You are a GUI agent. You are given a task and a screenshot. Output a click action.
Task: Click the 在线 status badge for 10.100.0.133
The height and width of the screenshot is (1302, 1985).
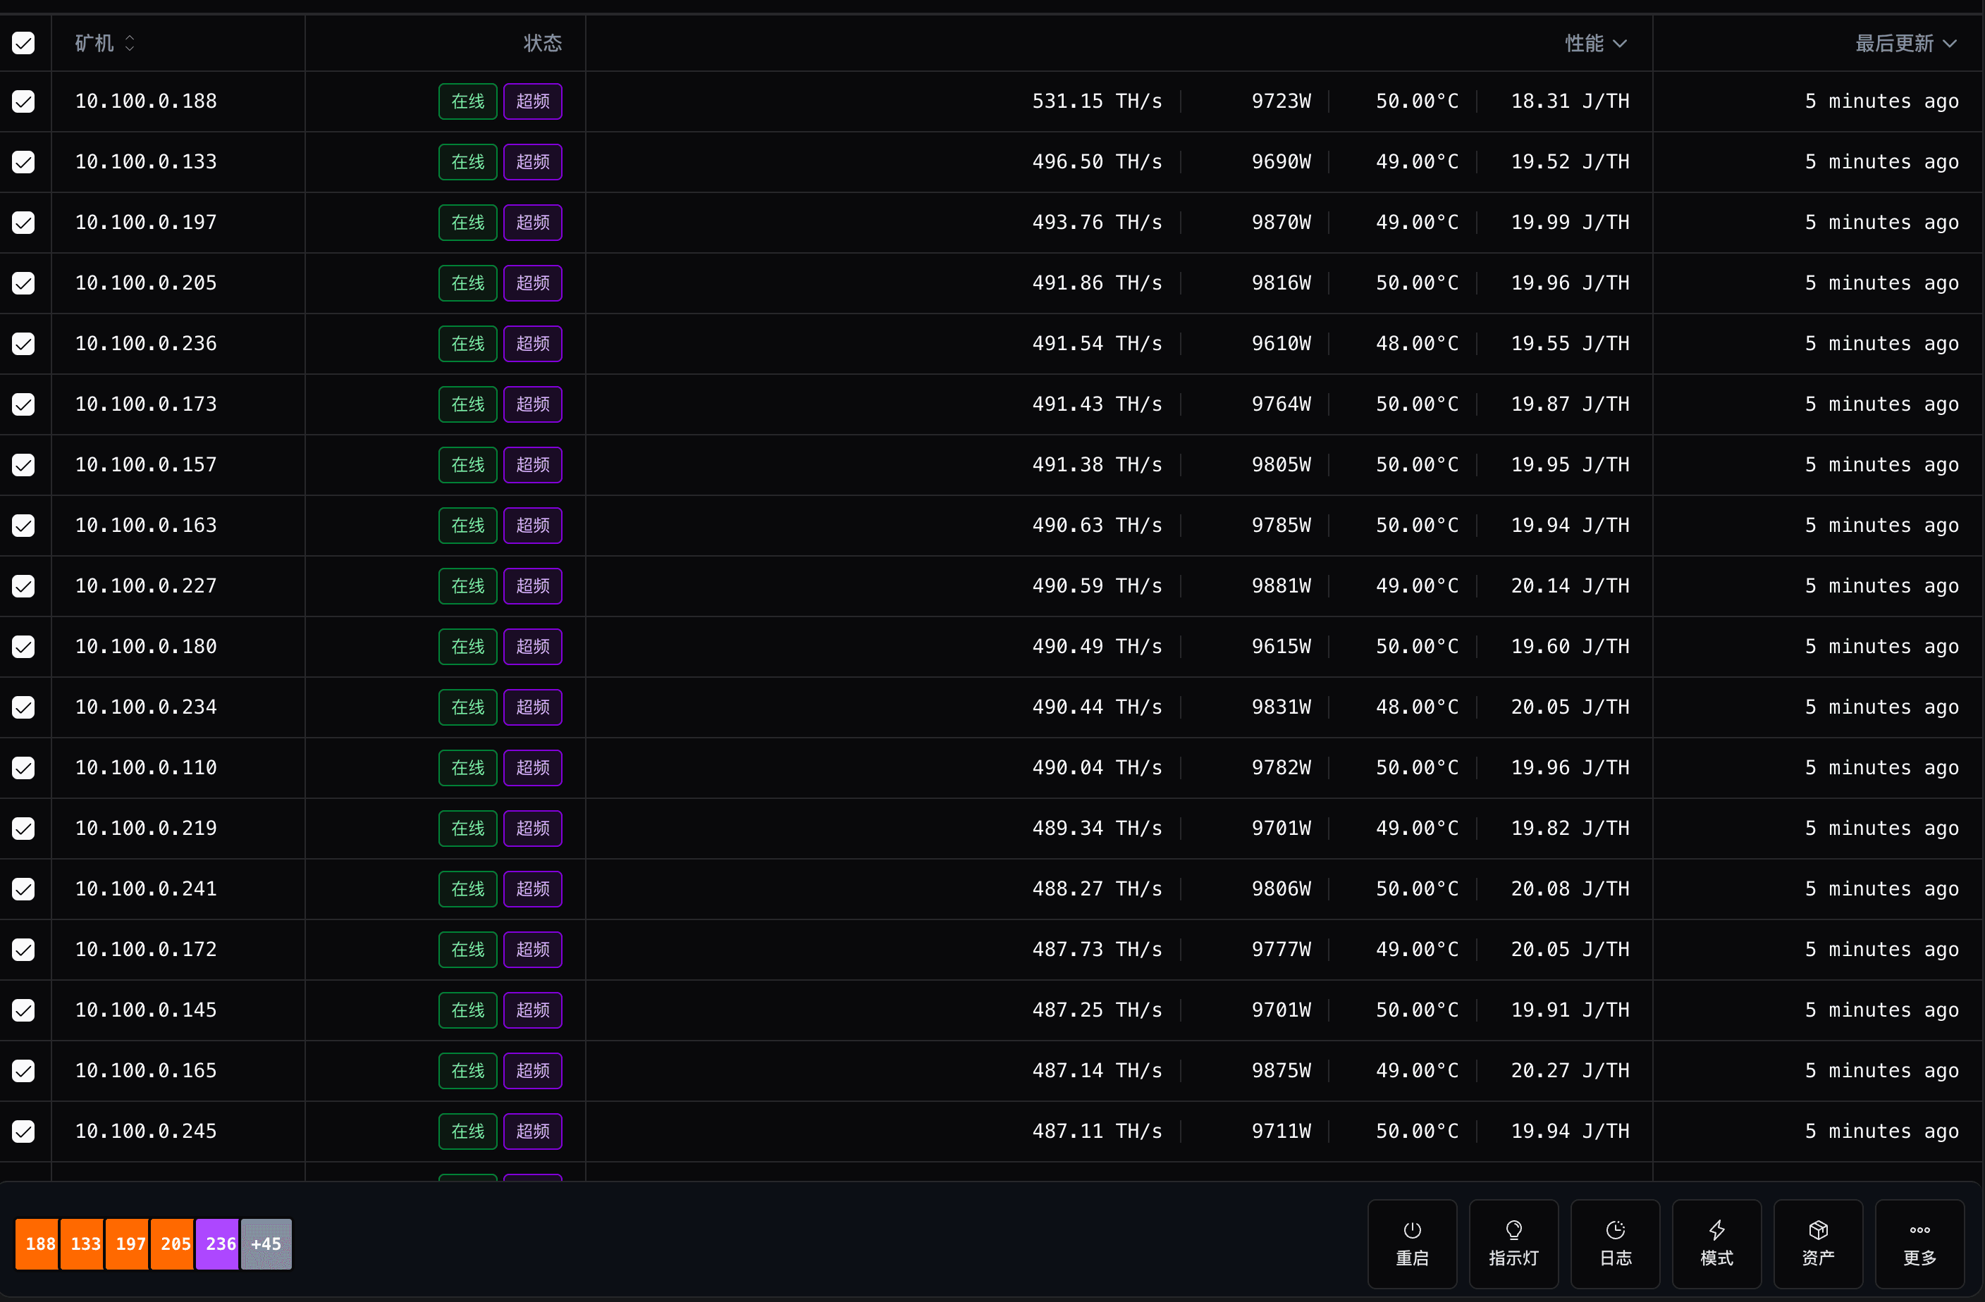tap(467, 162)
